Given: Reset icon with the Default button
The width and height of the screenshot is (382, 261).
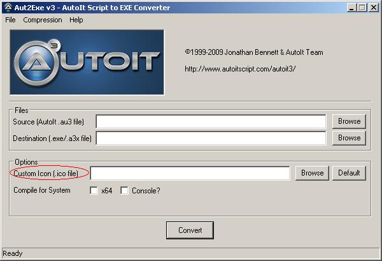Looking at the screenshot, I should (x=349, y=173).
